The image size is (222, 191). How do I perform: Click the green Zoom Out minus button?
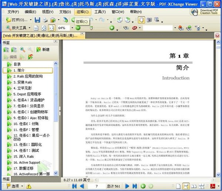point(78,28)
